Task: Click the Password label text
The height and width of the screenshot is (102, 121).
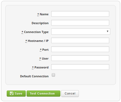Action: 42,67
